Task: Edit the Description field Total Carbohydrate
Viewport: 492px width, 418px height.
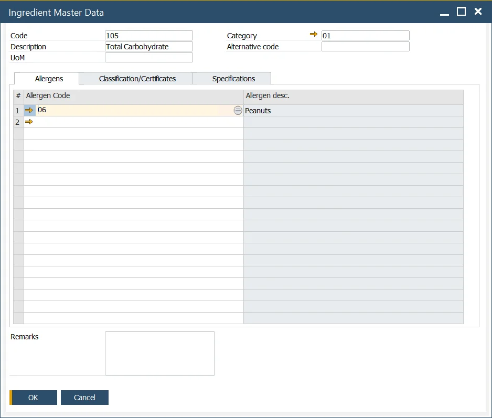Action: [149, 47]
